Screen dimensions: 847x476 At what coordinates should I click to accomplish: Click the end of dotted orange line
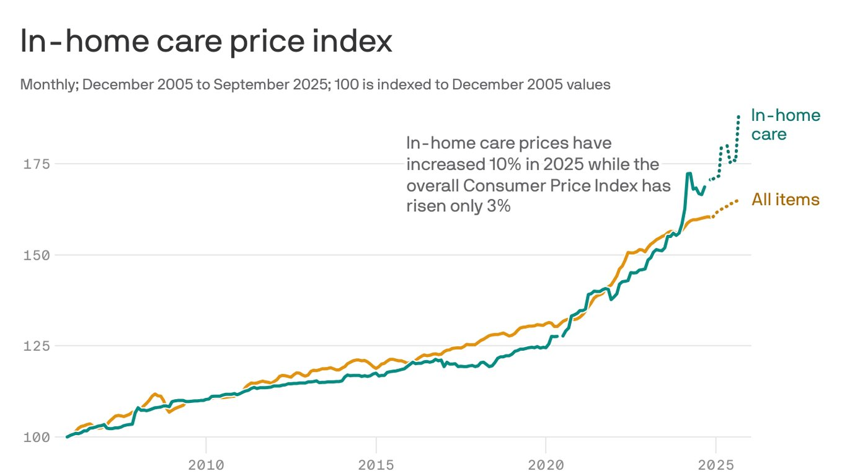tap(737, 201)
